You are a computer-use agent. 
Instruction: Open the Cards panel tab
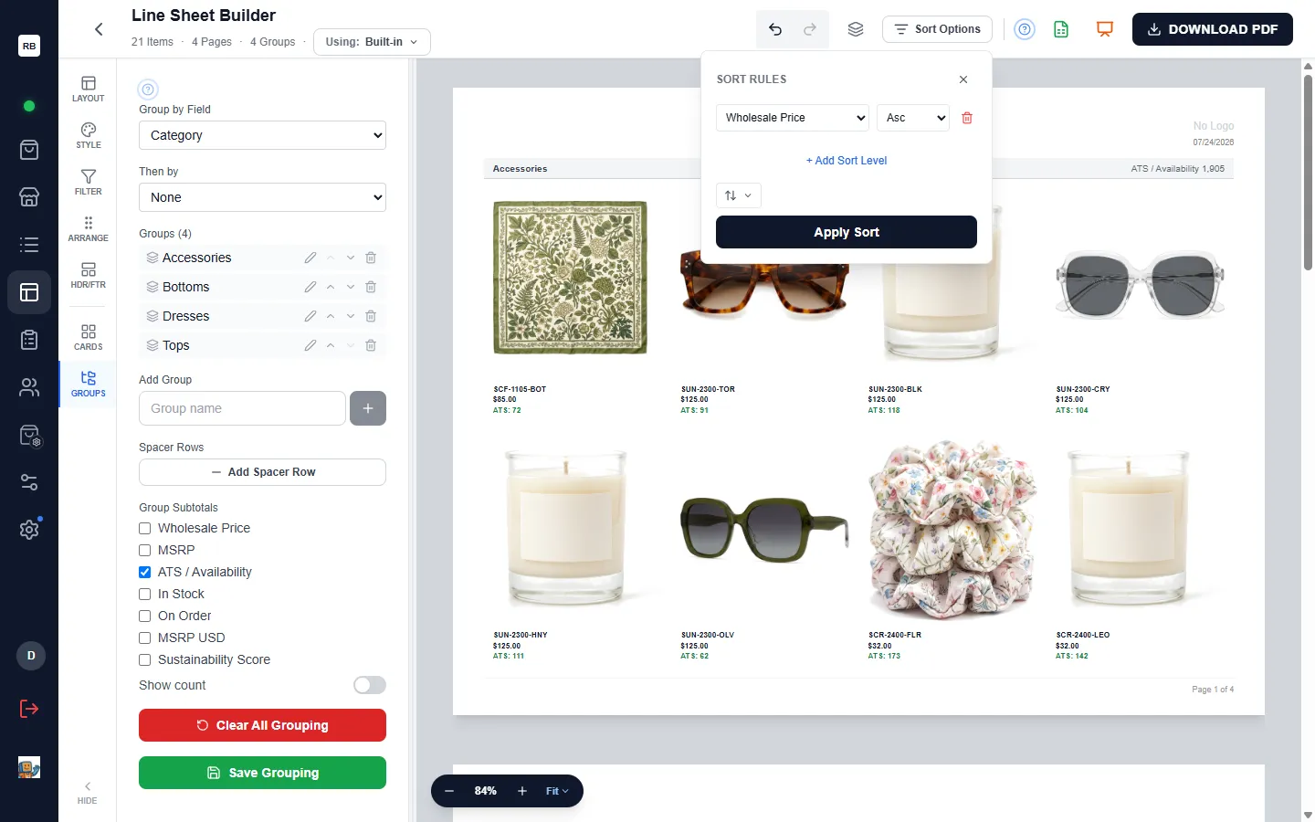(x=89, y=337)
